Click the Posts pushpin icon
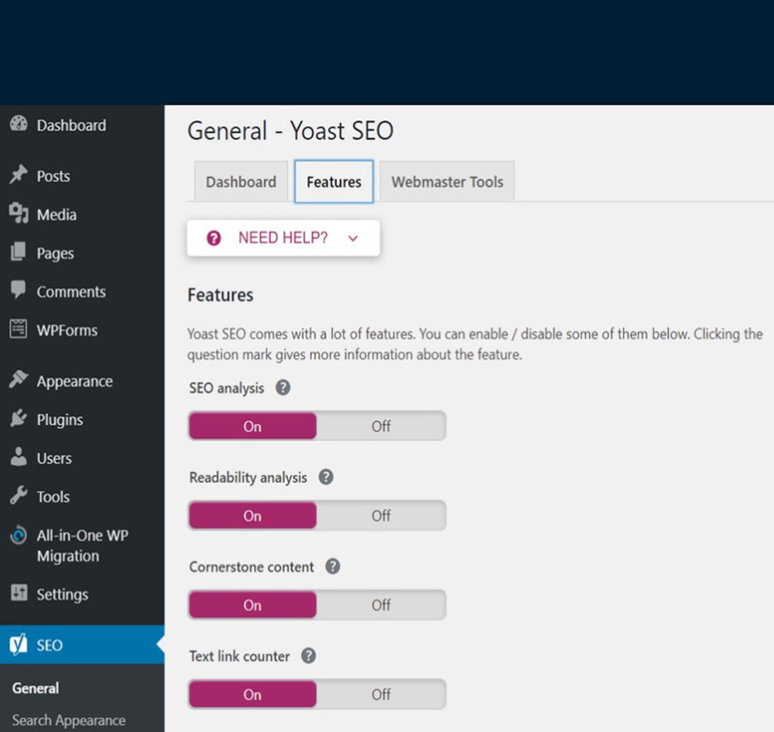This screenshot has height=732, width=774. tap(18, 175)
